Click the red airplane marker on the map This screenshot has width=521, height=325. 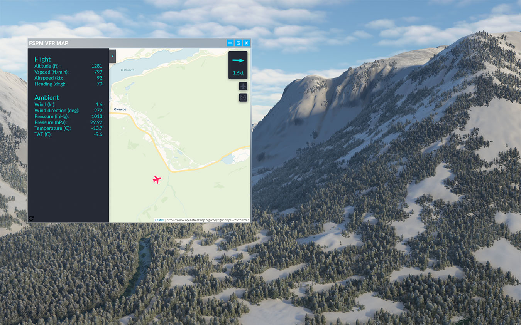point(157,179)
